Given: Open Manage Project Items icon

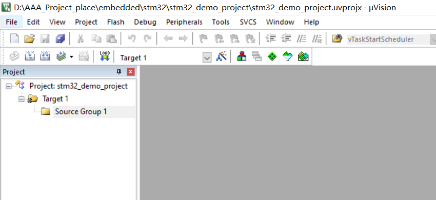Looking at the screenshot, I should coord(242,57).
